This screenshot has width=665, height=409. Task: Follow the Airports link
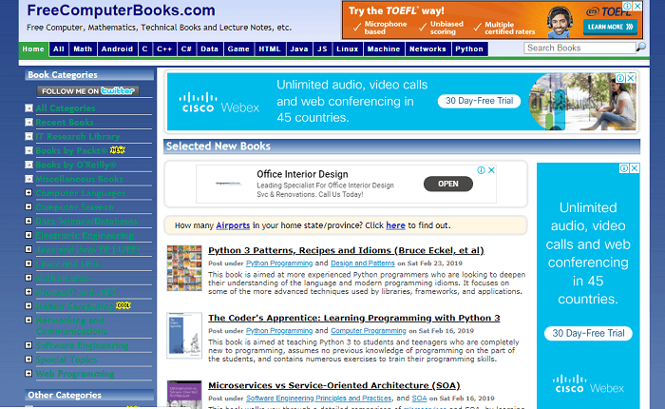pos(233,225)
